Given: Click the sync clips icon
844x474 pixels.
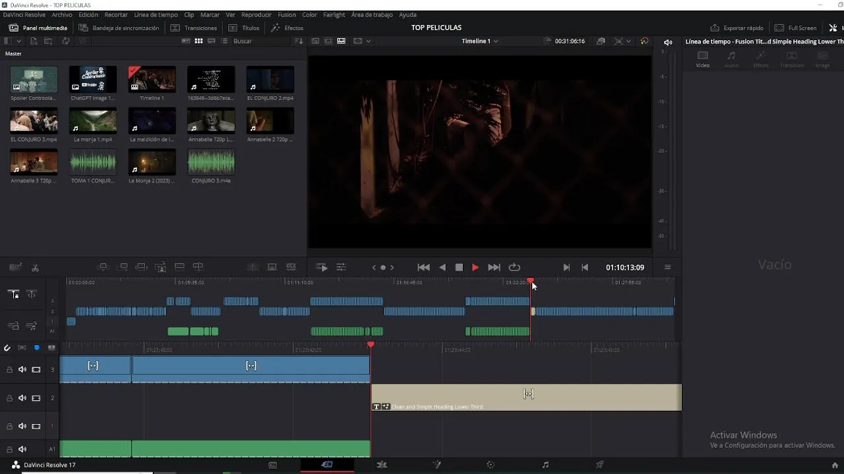Looking at the screenshot, I should coord(66,41).
